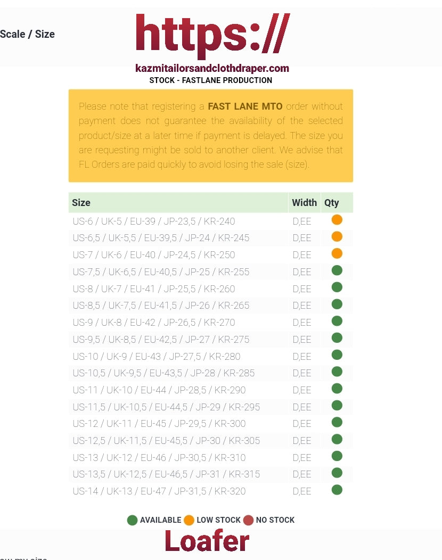
Task: Open the kazmitailorsandclothdraper.com link
Action: click(x=212, y=68)
